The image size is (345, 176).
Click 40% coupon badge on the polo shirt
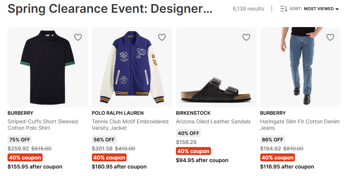click(x=25, y=158)
